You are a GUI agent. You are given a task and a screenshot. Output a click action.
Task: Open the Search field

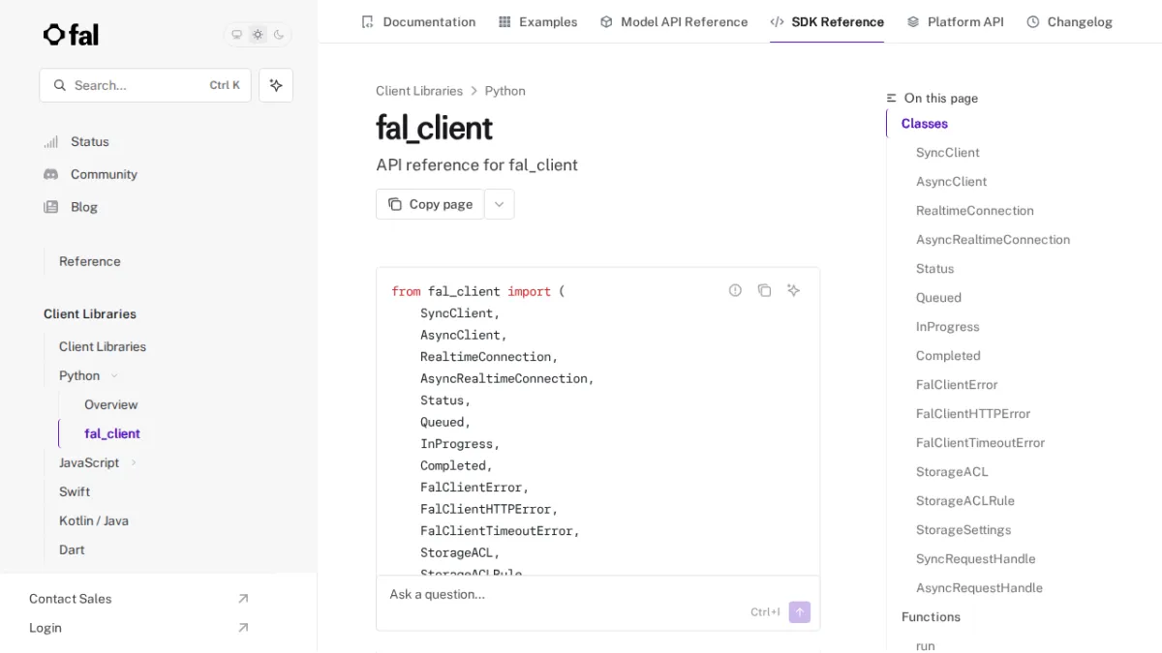[145, 85]
